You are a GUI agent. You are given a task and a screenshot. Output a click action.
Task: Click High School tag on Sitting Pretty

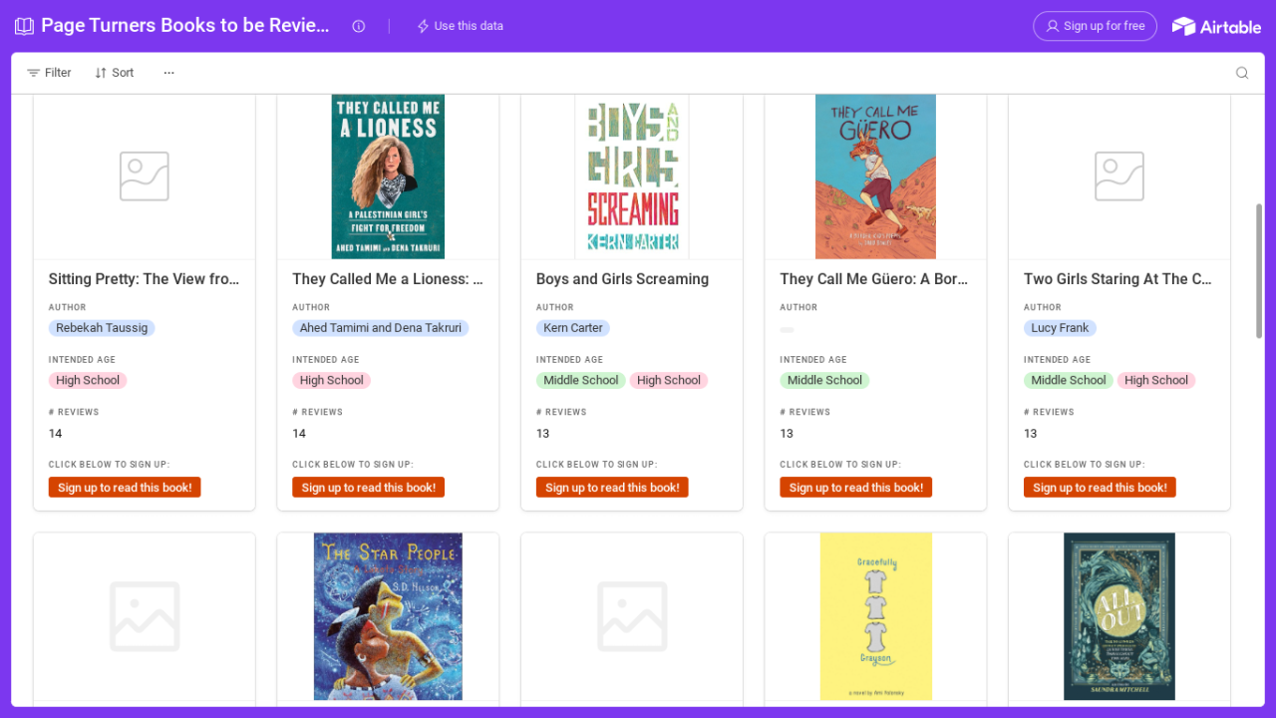click(x=88, y=380)
